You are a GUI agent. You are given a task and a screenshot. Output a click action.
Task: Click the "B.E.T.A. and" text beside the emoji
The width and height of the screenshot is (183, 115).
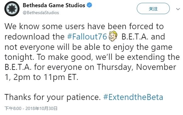click(x=143, y=37)
